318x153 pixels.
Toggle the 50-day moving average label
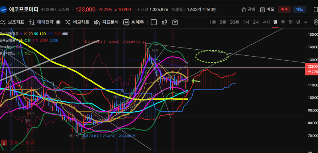[x=36, y=34]
